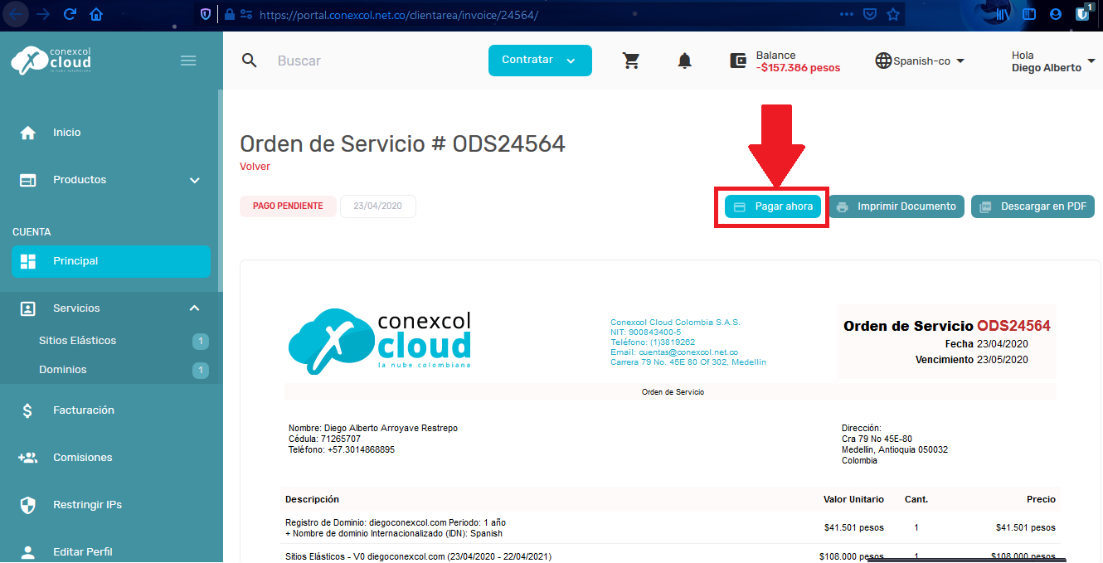The height and width of the screenshot is (563, 1103).
Task: Save page to Pocket icon
Action: click(869, 14)
